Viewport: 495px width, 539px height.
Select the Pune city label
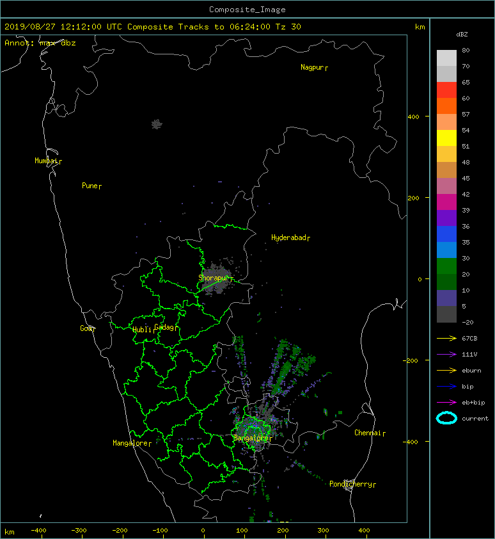tap(91, 186)
